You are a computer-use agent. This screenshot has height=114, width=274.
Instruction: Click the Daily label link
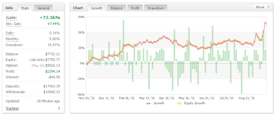pos(10,33)
